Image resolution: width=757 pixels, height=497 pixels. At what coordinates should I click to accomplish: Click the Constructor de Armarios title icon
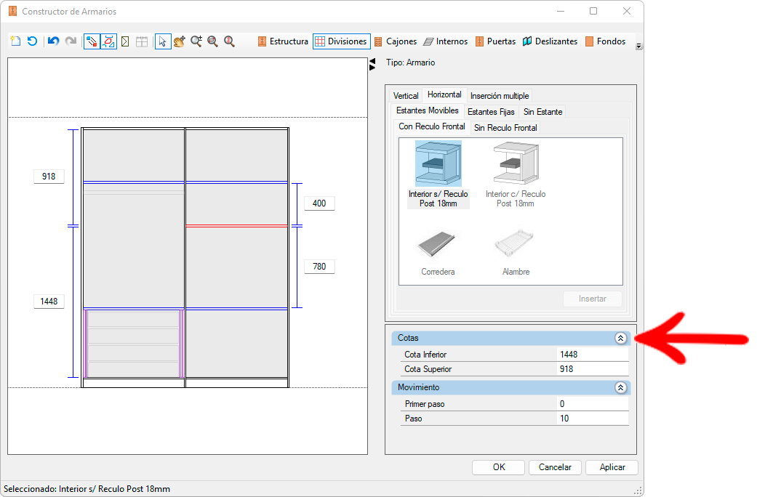pyautogui.click(x=12, y=11)
